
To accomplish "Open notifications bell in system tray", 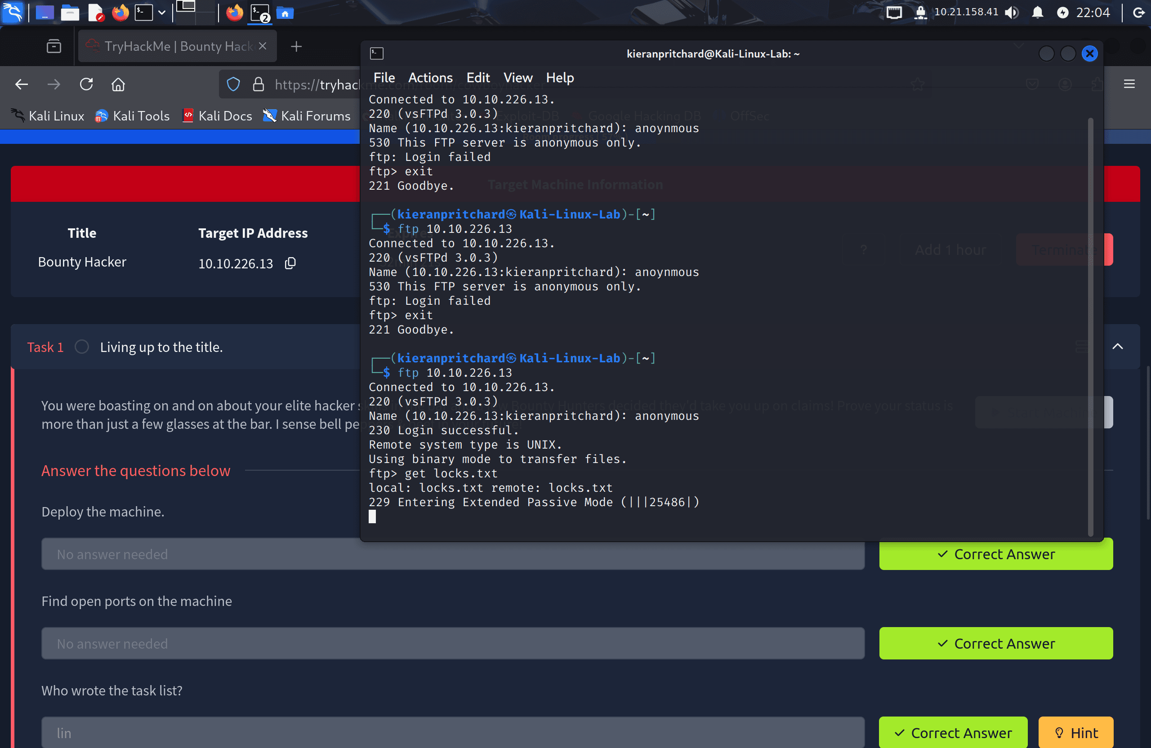I will (x=1037, y=13).
